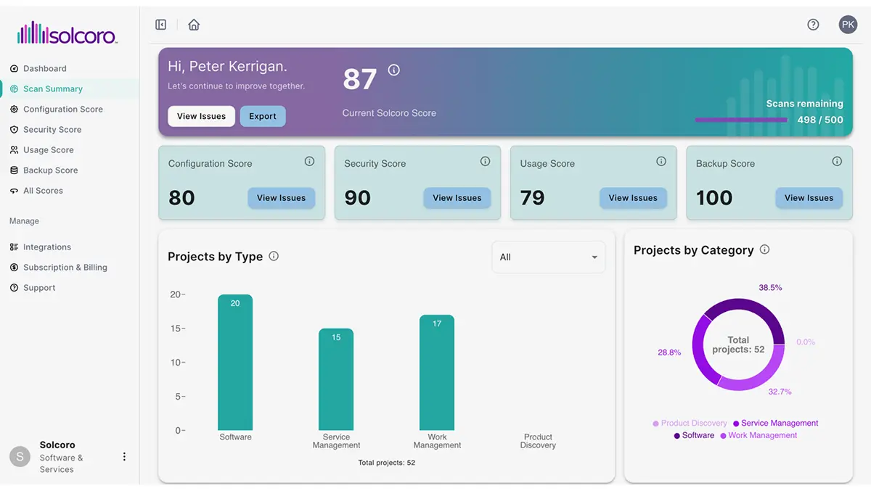
Task: Show info for Configuration Score card
Action: coord(309,162)
